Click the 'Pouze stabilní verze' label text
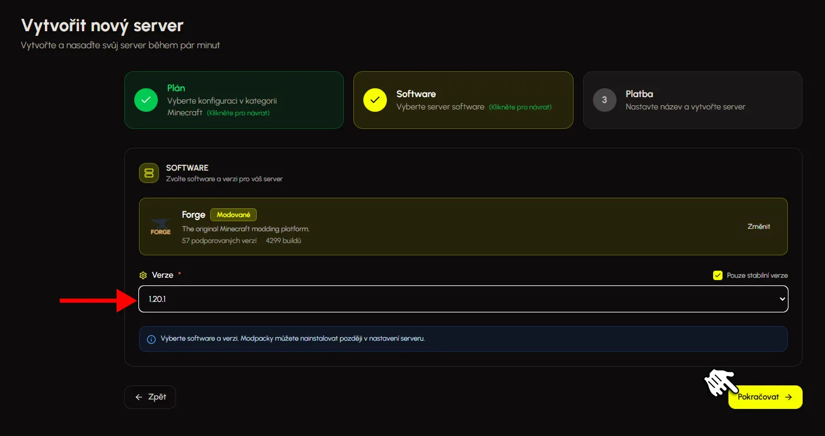Image resolution: width=825 pixels, height=436 pixels. (757, 275)
